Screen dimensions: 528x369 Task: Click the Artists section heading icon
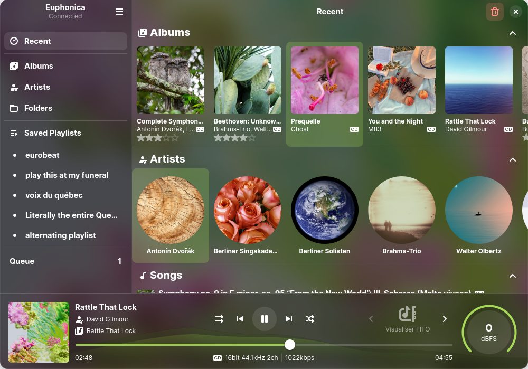click(143, 159)
